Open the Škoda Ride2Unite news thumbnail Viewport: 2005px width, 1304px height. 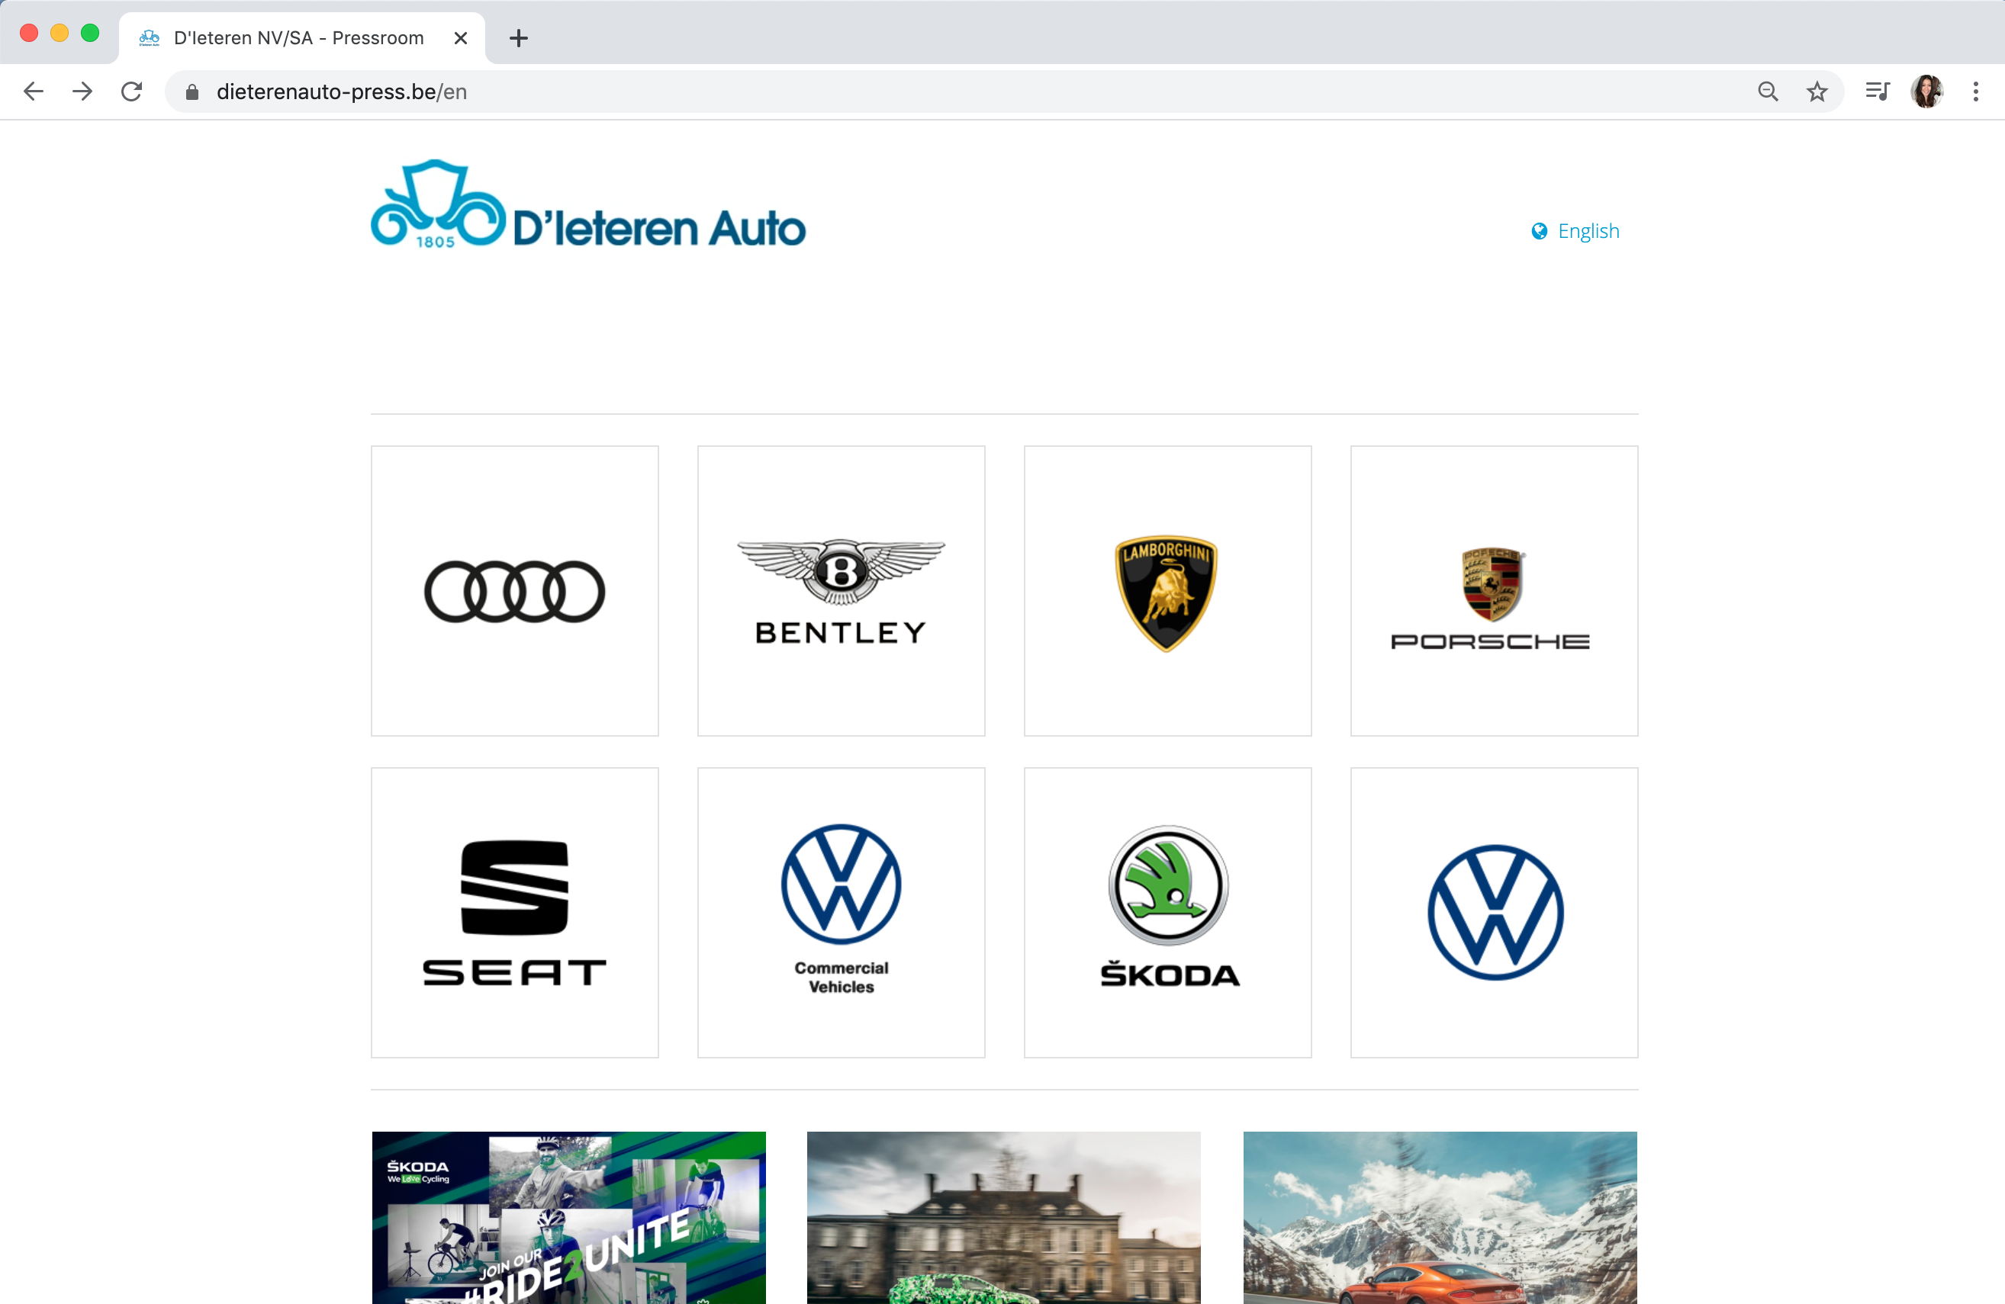pos(568,1217)
